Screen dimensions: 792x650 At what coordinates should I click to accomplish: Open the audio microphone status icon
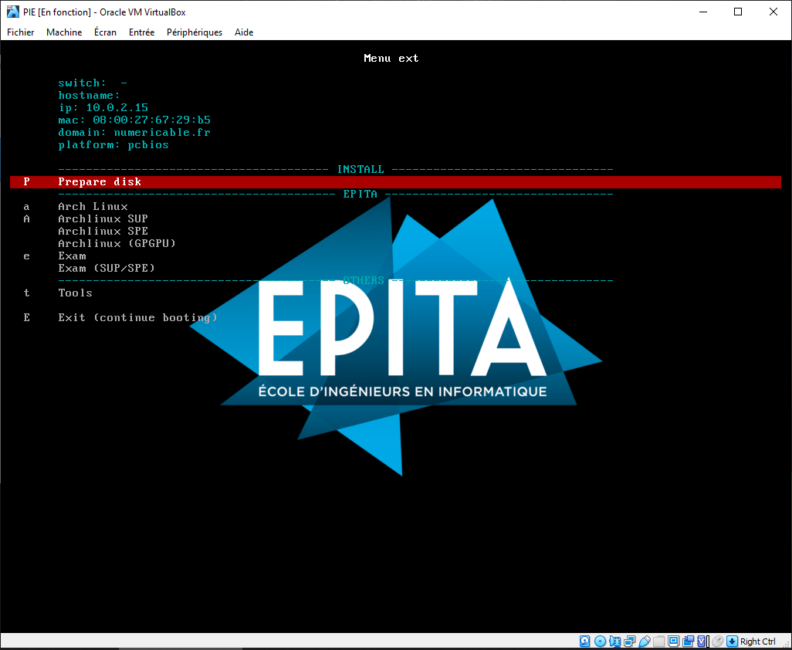click(x=615, y=642)
